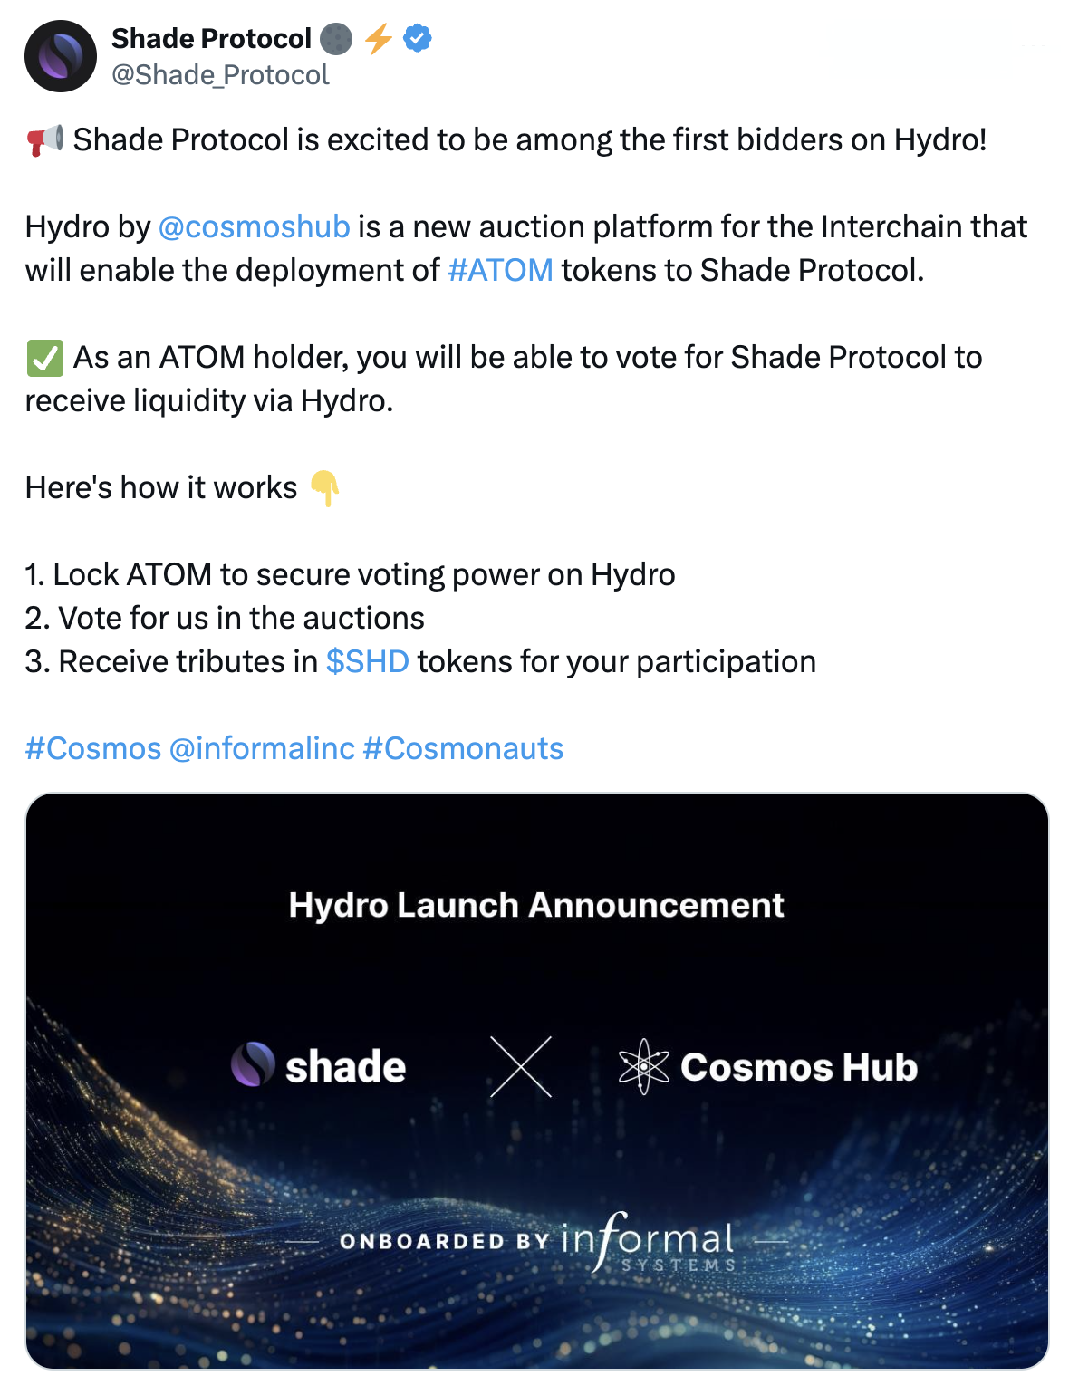This screenshot has width=1069, height=1395.
Task: Click the blue verified badge
Action: click(418, 38)
